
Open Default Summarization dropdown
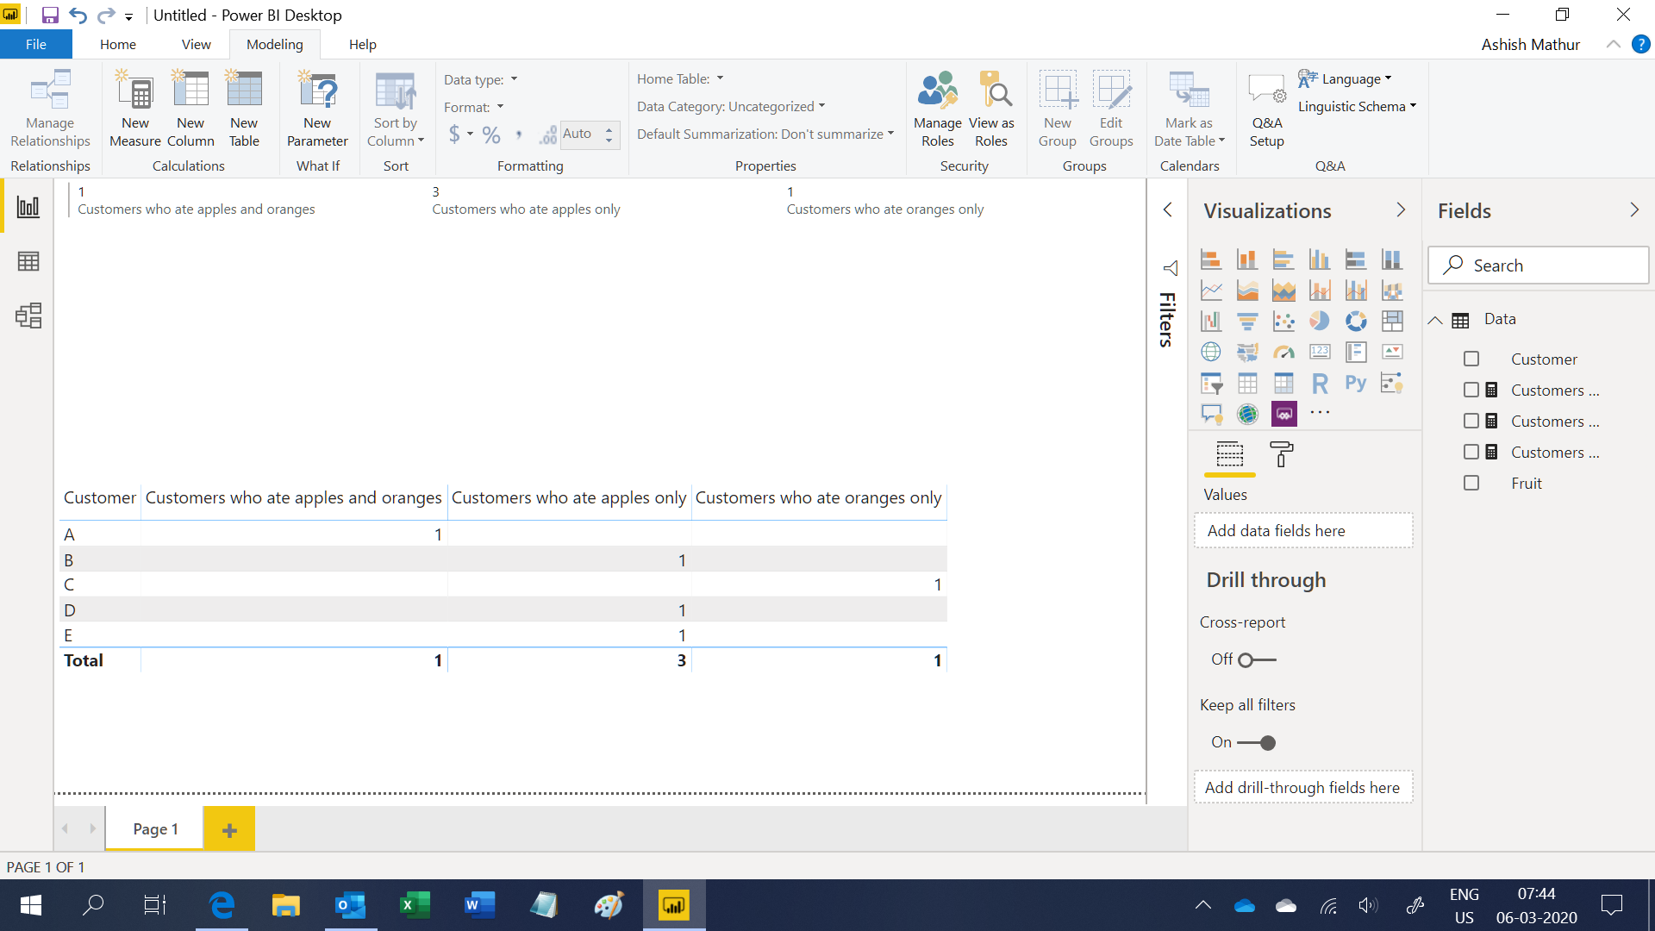pos(765,134)
